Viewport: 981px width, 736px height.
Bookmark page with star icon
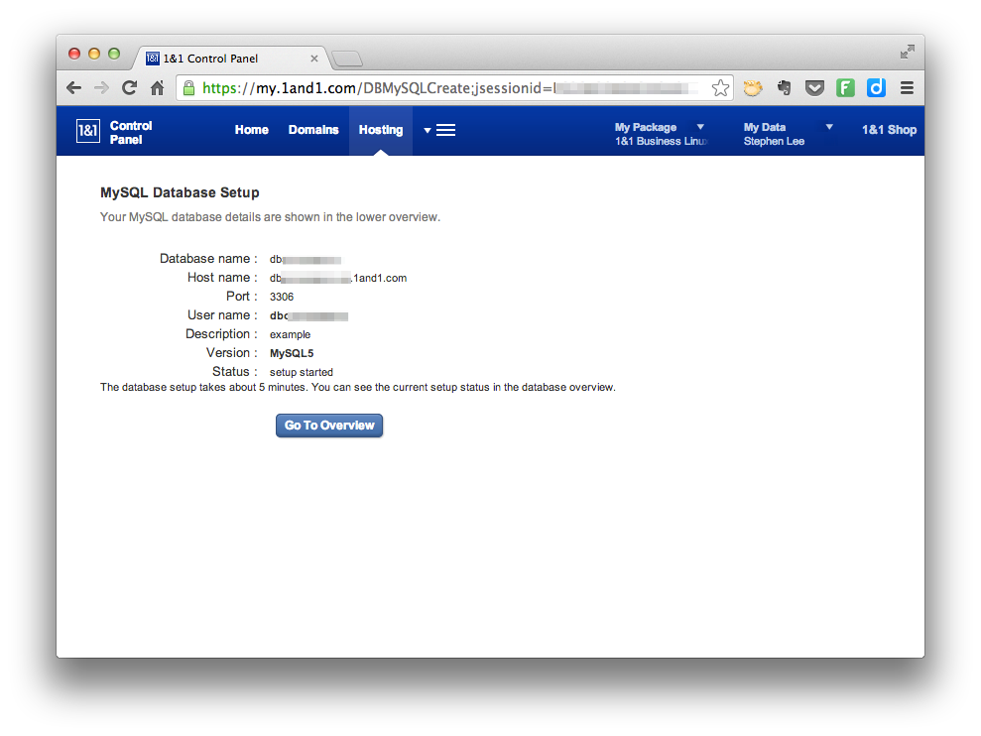point(720,88)
